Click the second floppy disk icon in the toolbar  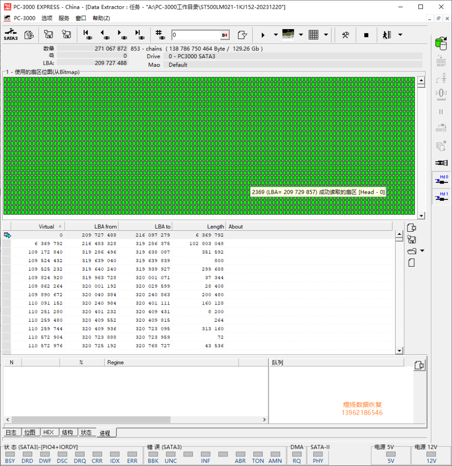[x=66, y=35]
